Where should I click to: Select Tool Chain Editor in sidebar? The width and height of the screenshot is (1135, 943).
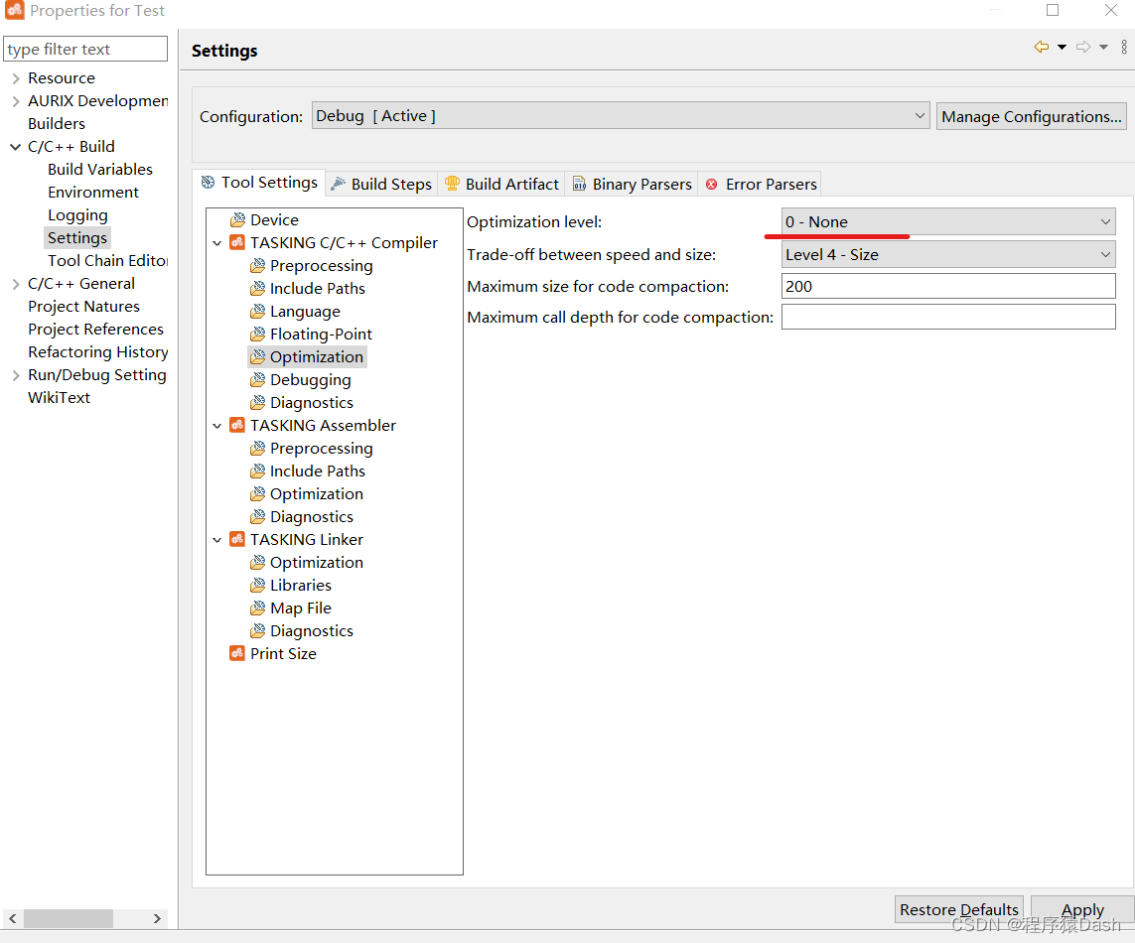[x=108, y=260]
